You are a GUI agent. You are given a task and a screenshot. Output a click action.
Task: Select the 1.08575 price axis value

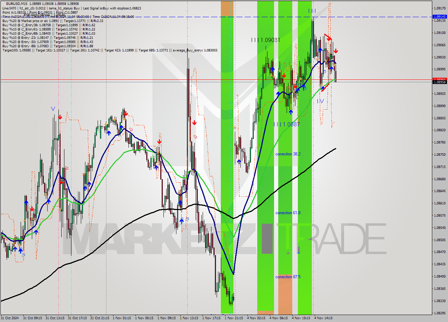click(440, 216)
